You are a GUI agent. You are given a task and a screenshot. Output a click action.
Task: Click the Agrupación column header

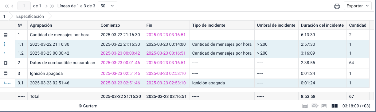click(63, 25)
